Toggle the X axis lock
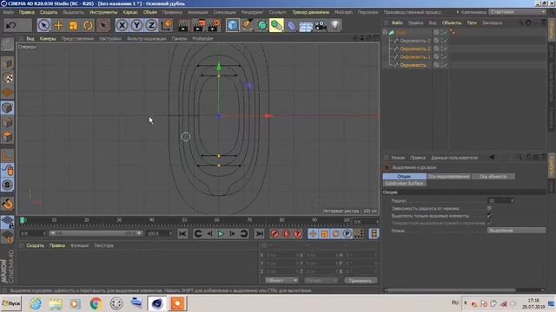Screen dimensions: 556x312 point(122,25)
